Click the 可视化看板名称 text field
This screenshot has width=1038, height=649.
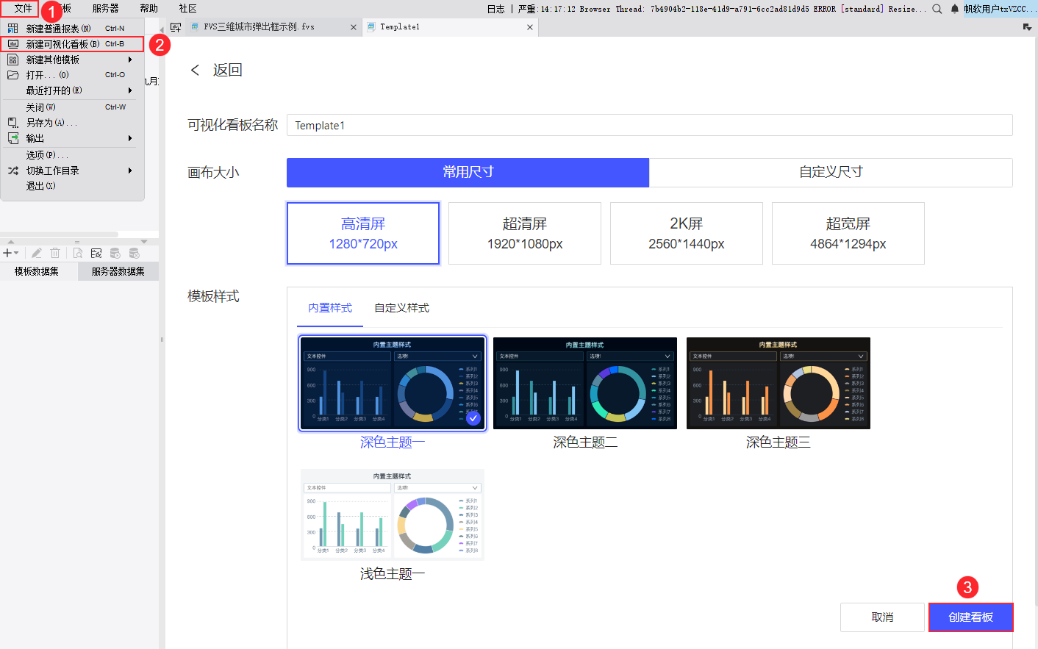(649, 125)
